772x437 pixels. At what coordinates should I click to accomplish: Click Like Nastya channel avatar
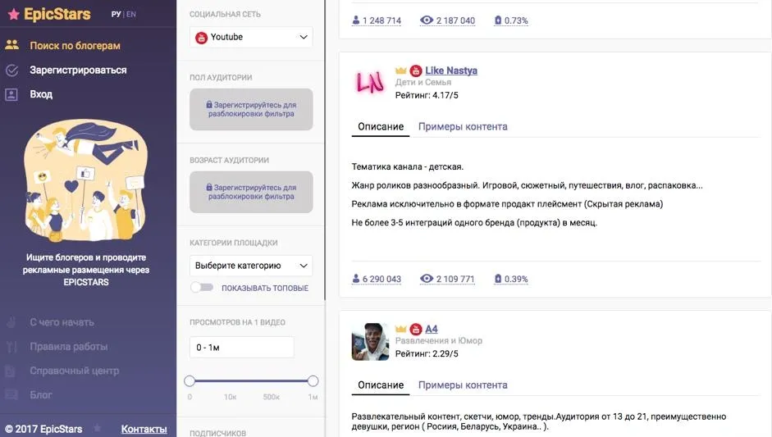pyautogui.click(x=370, y=82)
